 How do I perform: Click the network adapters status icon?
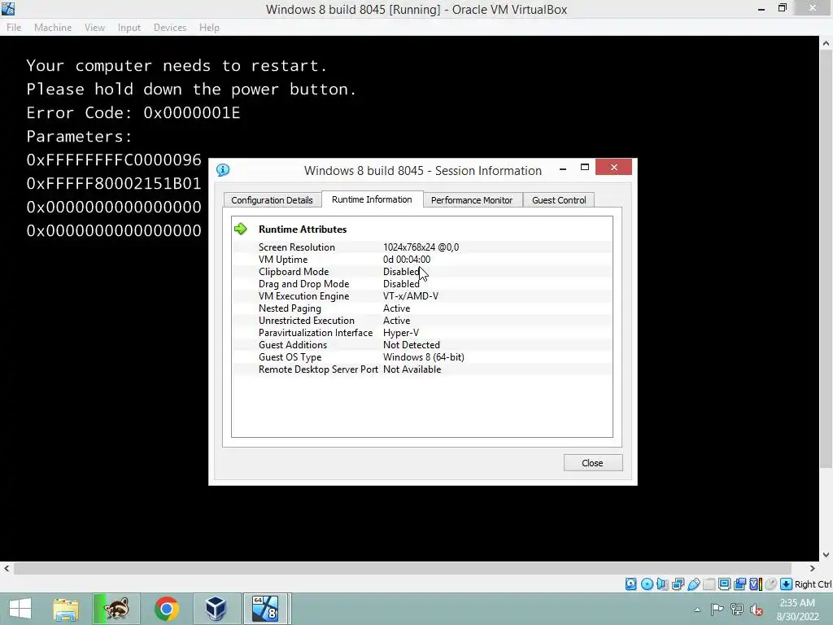pos(678,584)
